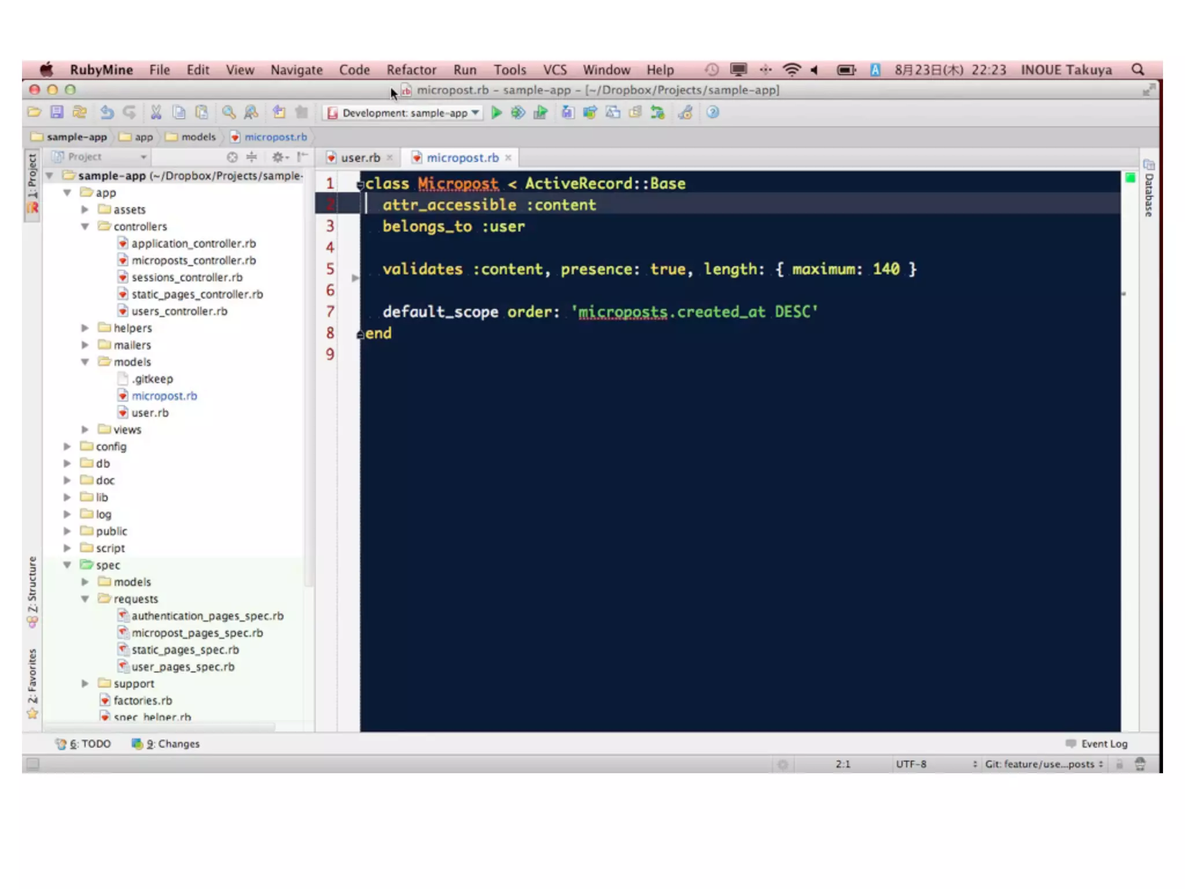The image size is (1185, 889).
Task: Click the Help question mark icon
Action: click(x=713, y=112)
